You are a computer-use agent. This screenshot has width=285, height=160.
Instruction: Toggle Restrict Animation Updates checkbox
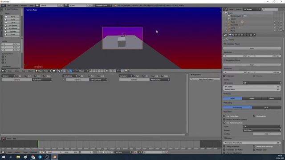(224, 120)
